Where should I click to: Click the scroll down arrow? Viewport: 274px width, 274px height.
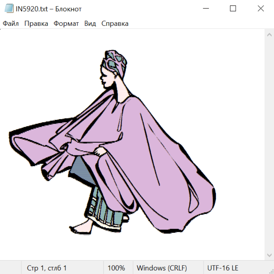pyautogui.click(x=269, y=255)
